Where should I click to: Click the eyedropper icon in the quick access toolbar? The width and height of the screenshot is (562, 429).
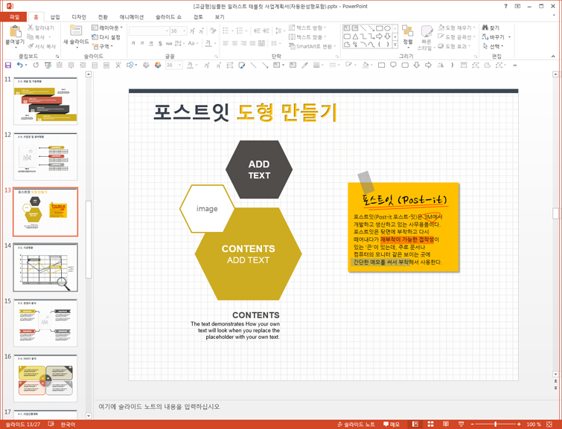pyautogui.click(x=304, y=65)
